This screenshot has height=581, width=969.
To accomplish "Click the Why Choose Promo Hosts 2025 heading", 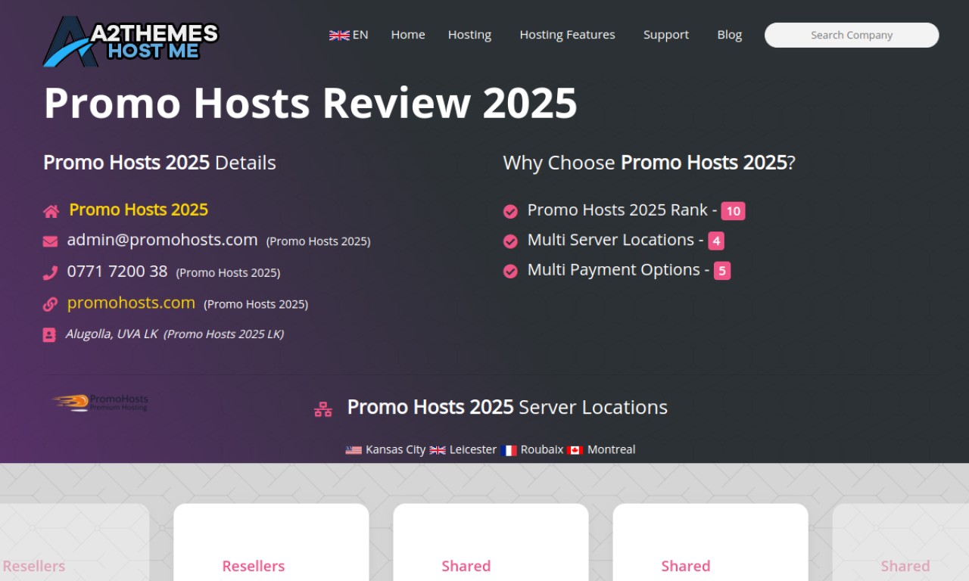I will point(650,163).
